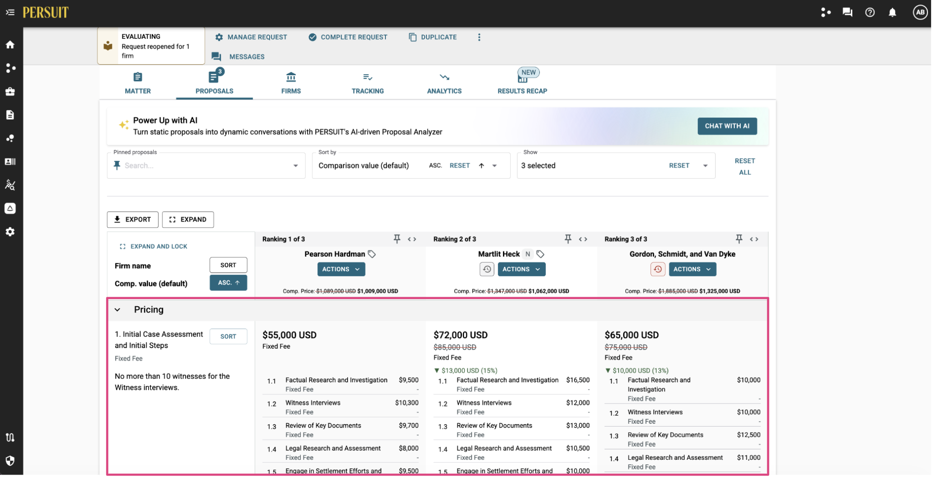Click the Chat with AI button

click(727, 126)
